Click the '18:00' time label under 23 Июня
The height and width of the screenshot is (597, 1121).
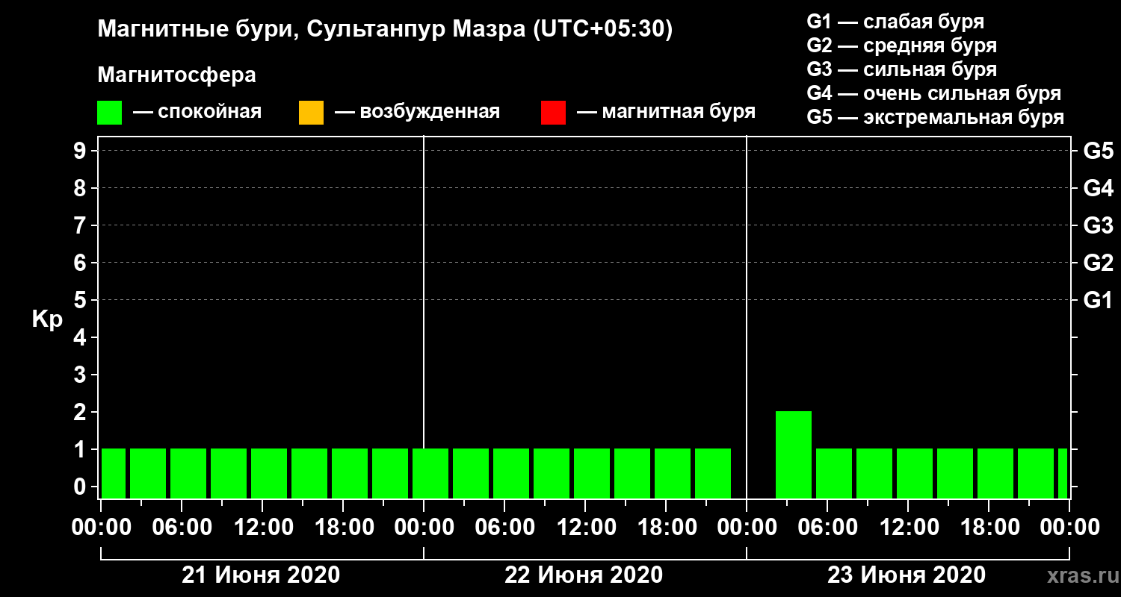pyautogui.click(x=989, y=528)
